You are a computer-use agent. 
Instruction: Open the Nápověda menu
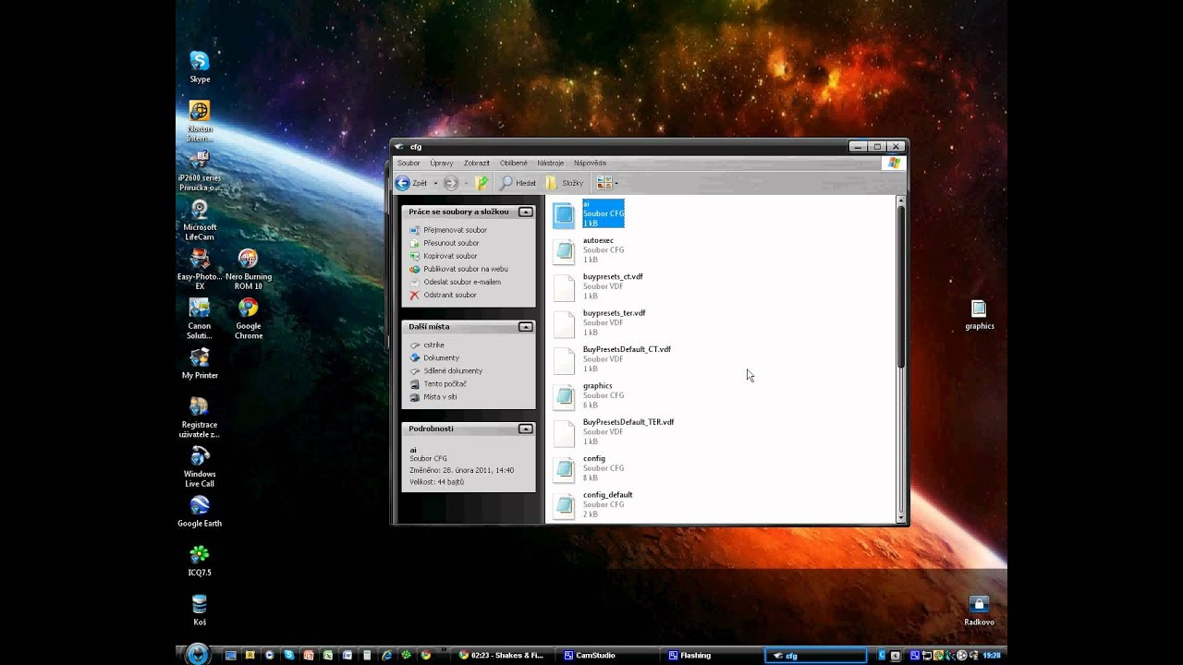590,163
